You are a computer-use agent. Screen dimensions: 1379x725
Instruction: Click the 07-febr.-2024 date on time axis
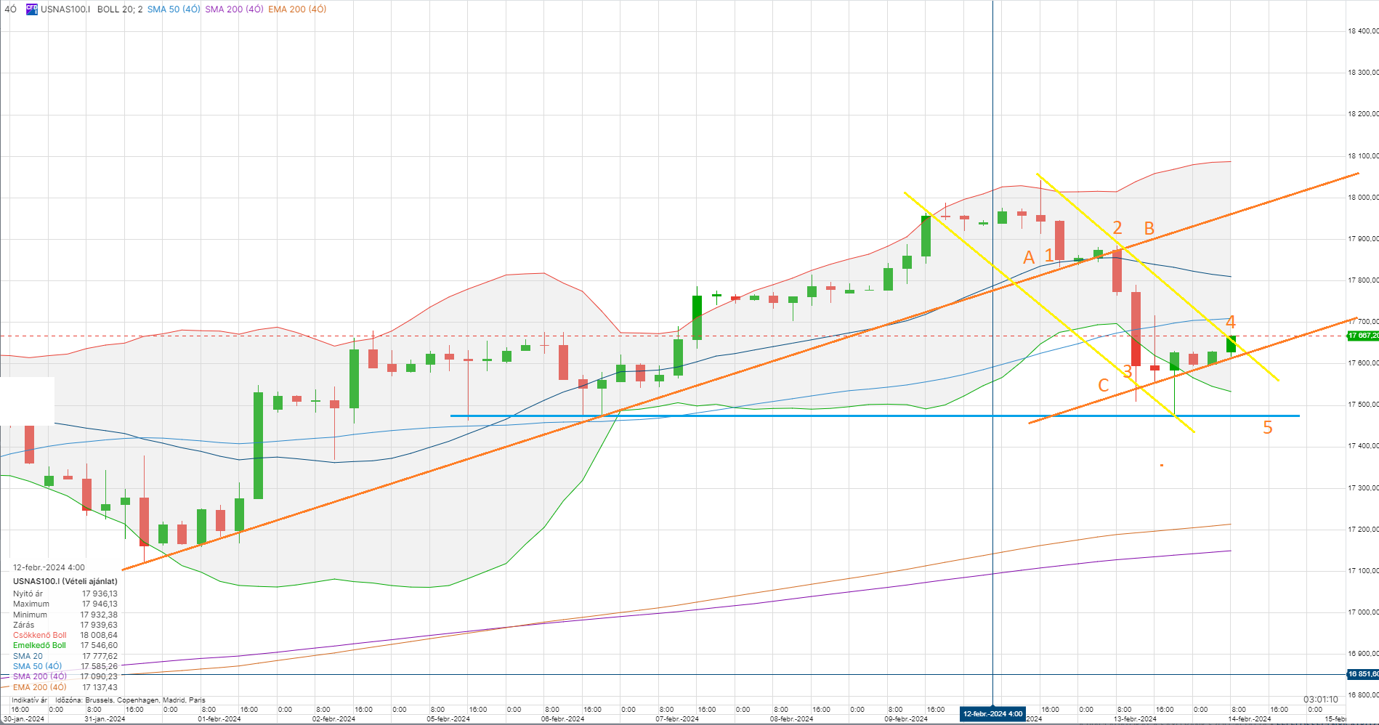point(677,719)
